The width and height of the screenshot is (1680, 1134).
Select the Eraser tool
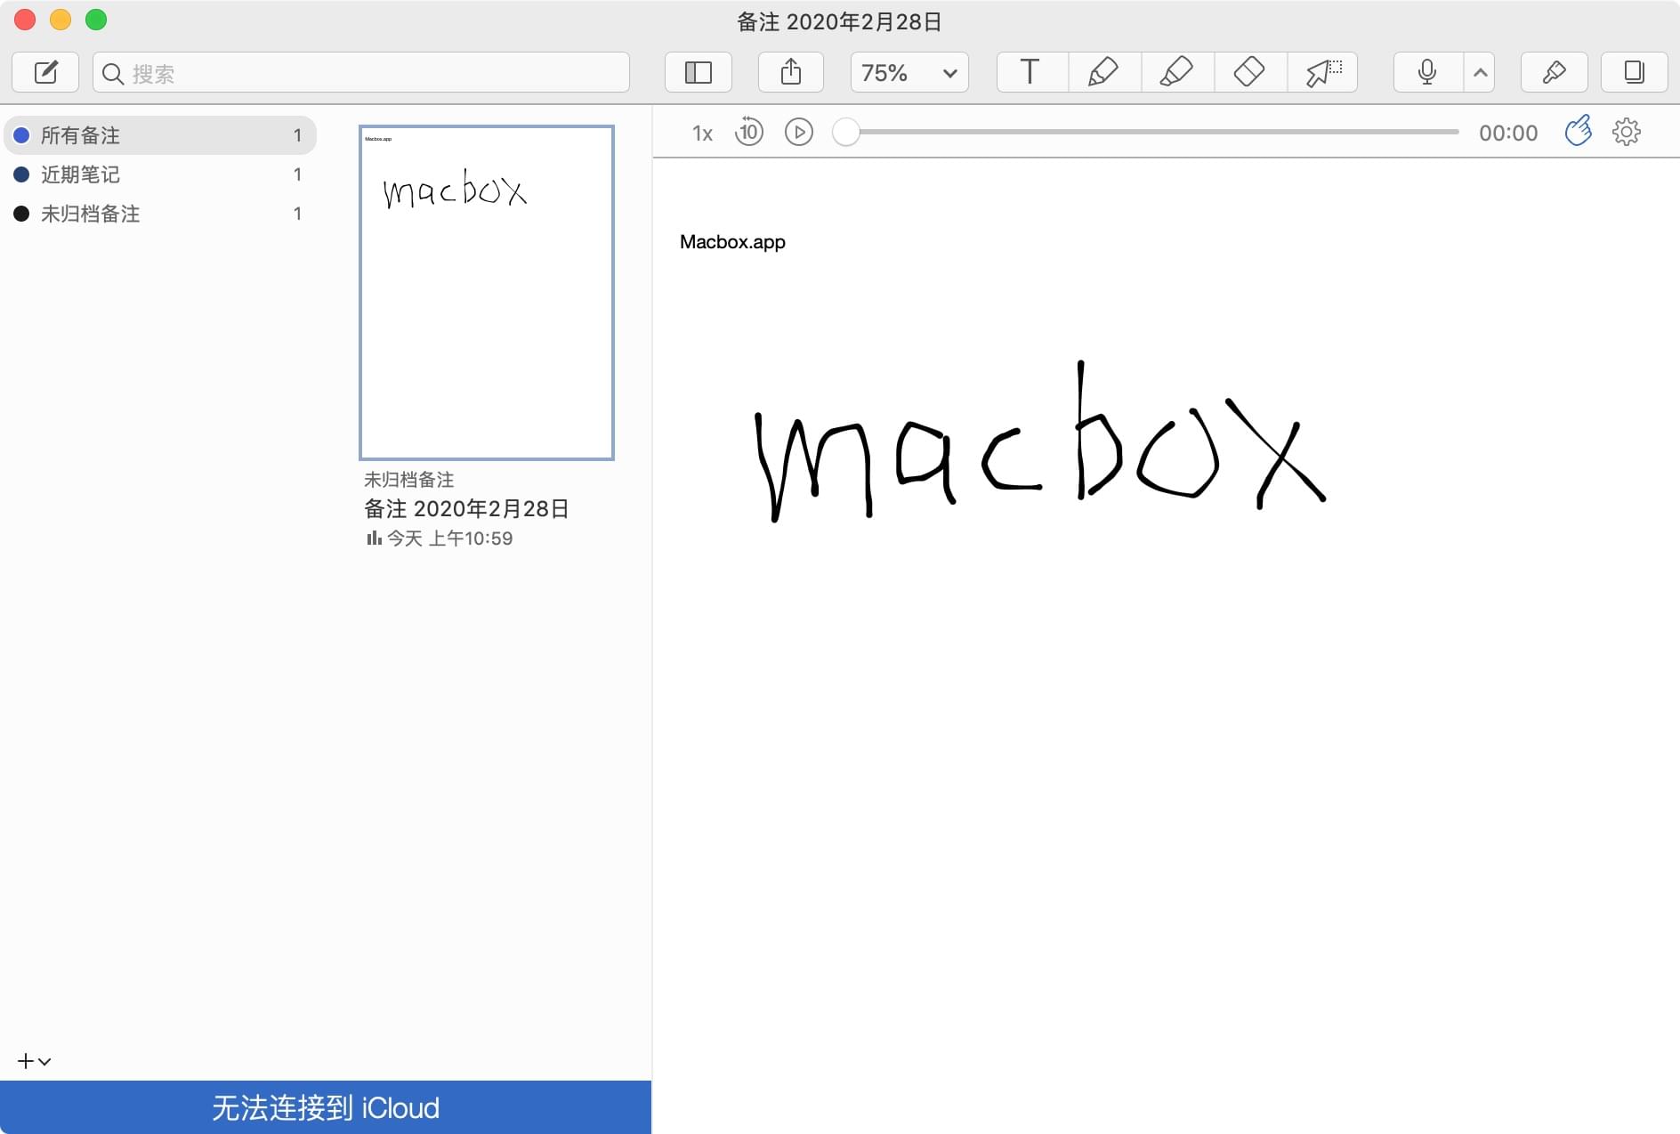point(1249,72)
